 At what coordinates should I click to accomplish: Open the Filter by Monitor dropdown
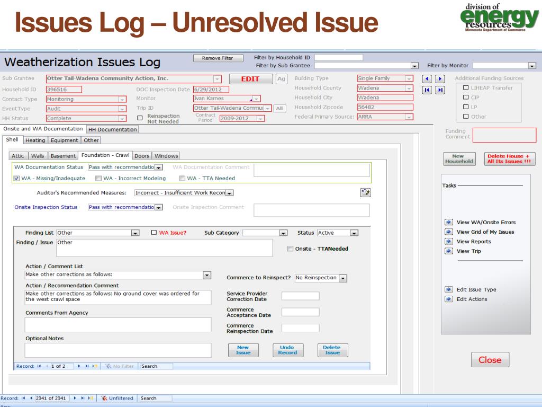[x=531, y=66]
